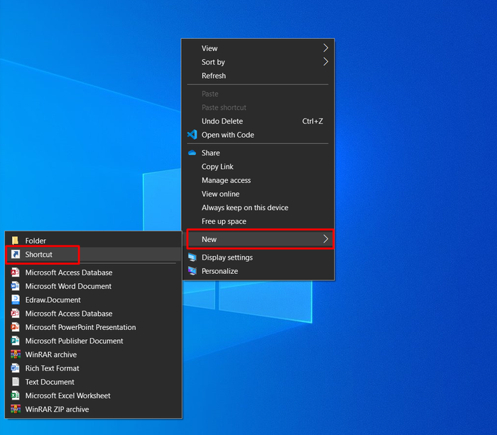Choose Always keep on this device

click(x=258, y=207)
